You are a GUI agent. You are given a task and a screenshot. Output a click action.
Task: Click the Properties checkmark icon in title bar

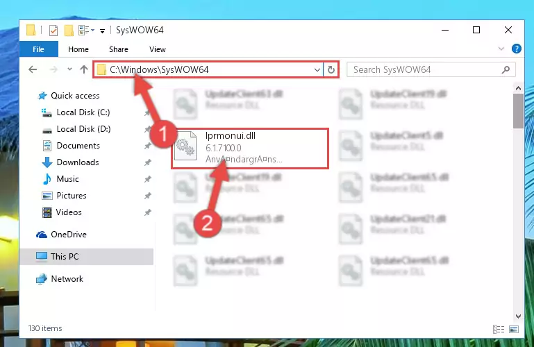(53, 31)
